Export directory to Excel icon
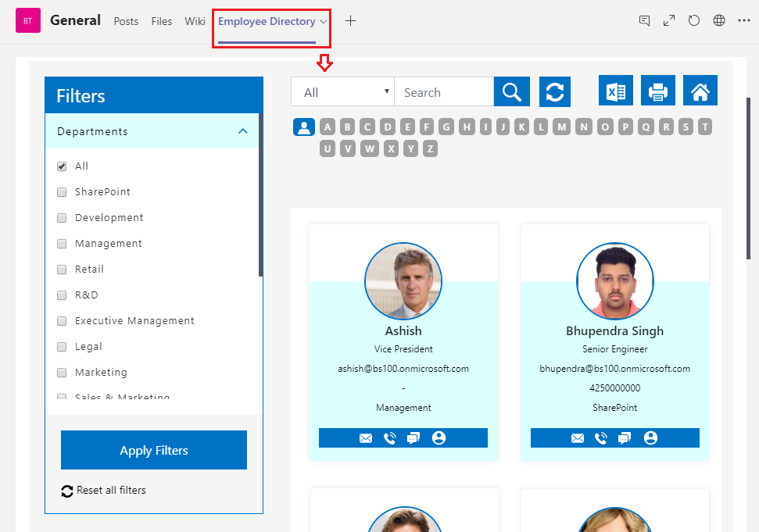 pyautogui.click(x=616, y=91)
